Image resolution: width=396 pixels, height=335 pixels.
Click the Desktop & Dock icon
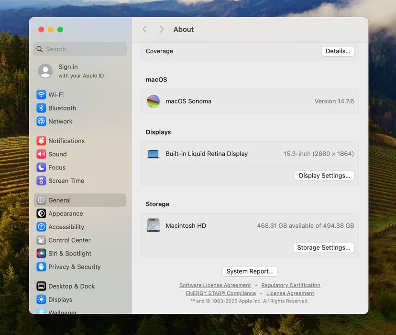click(41, 286)
